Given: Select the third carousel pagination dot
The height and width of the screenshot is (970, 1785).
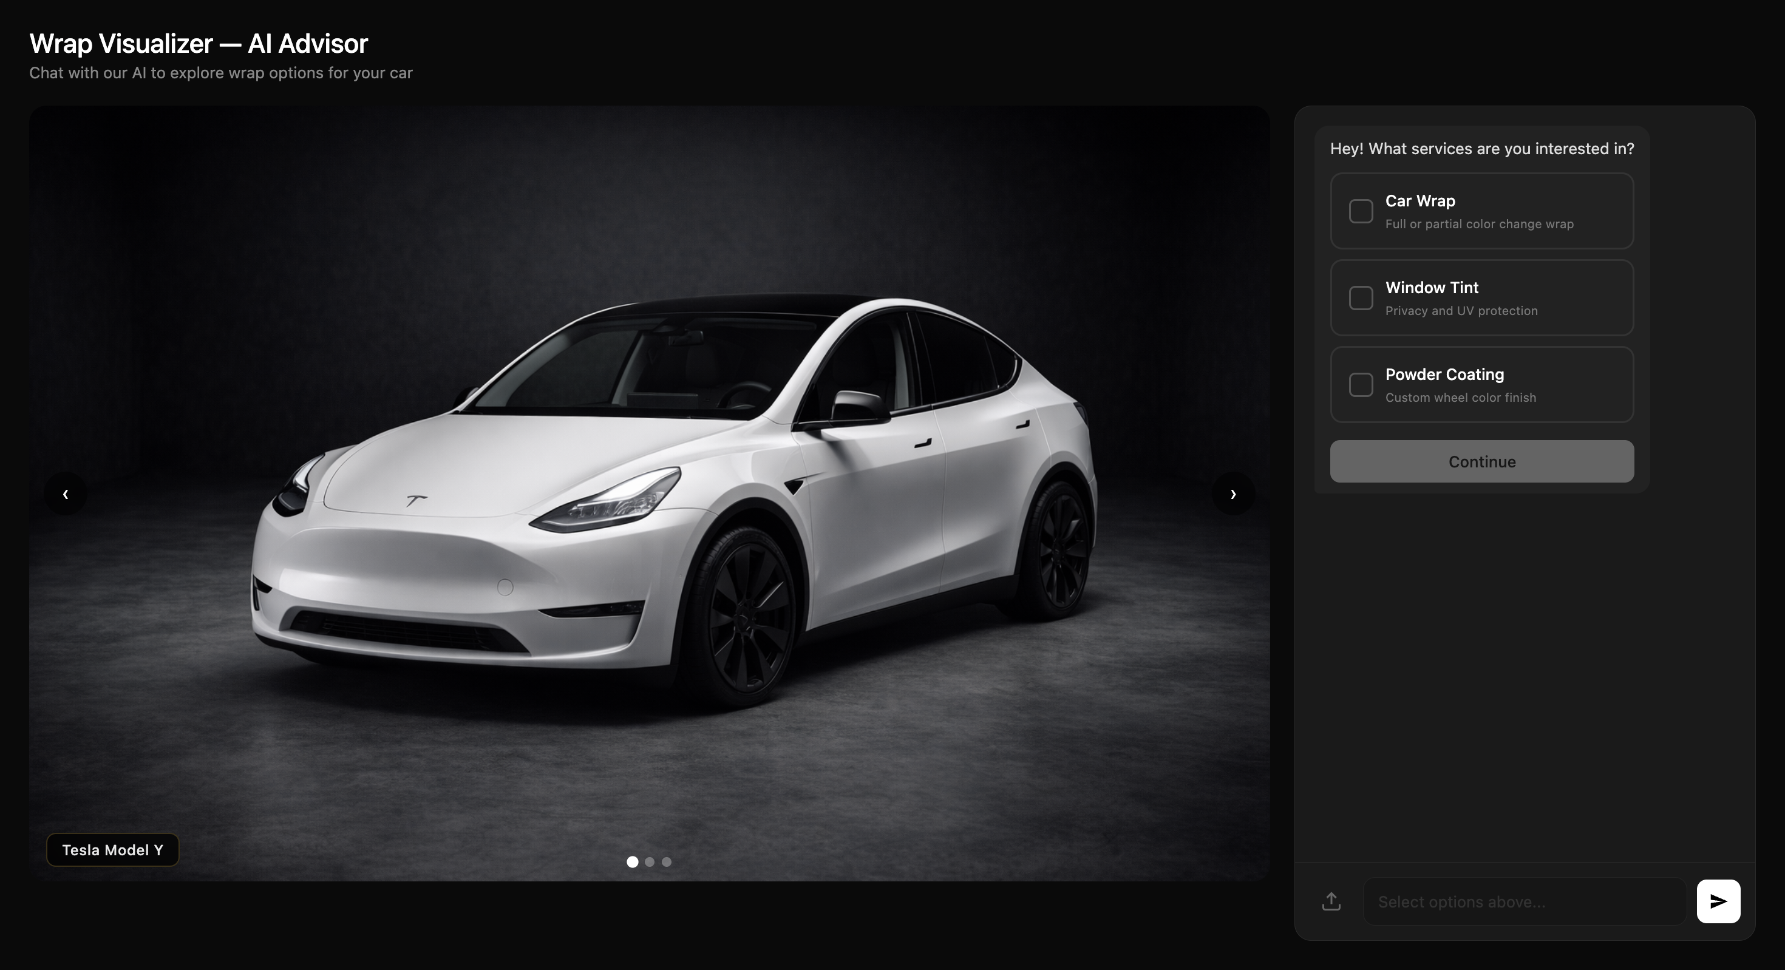Looking at the screenshot, I should pos(667,861).
